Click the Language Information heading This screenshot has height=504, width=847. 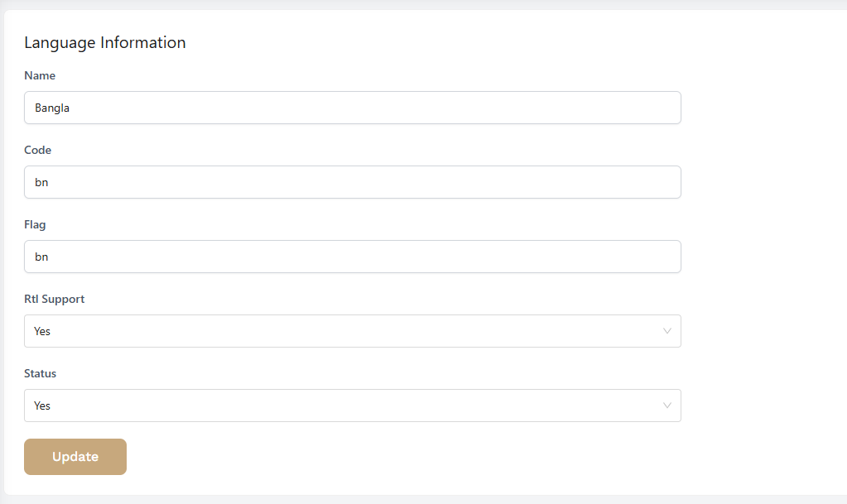pos(105,43)
